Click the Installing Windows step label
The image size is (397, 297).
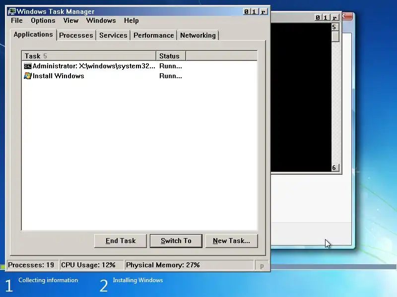pos(138,280)
